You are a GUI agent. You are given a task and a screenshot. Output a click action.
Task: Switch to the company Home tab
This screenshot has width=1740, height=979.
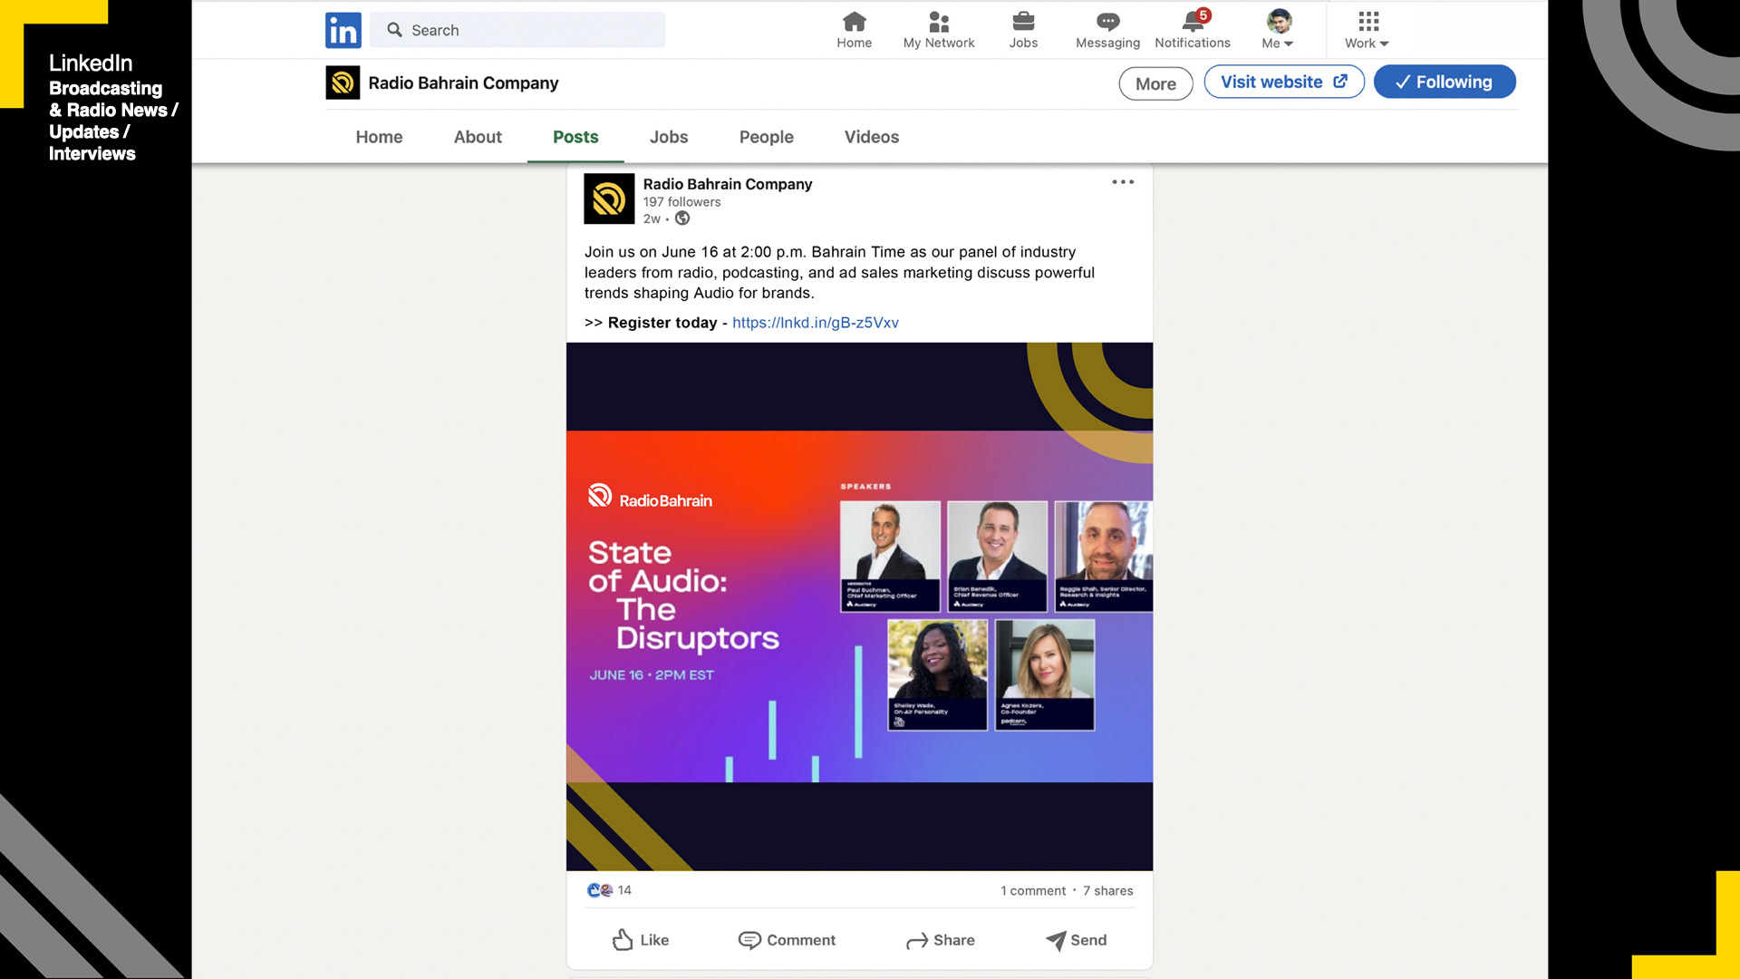[379, 137]
